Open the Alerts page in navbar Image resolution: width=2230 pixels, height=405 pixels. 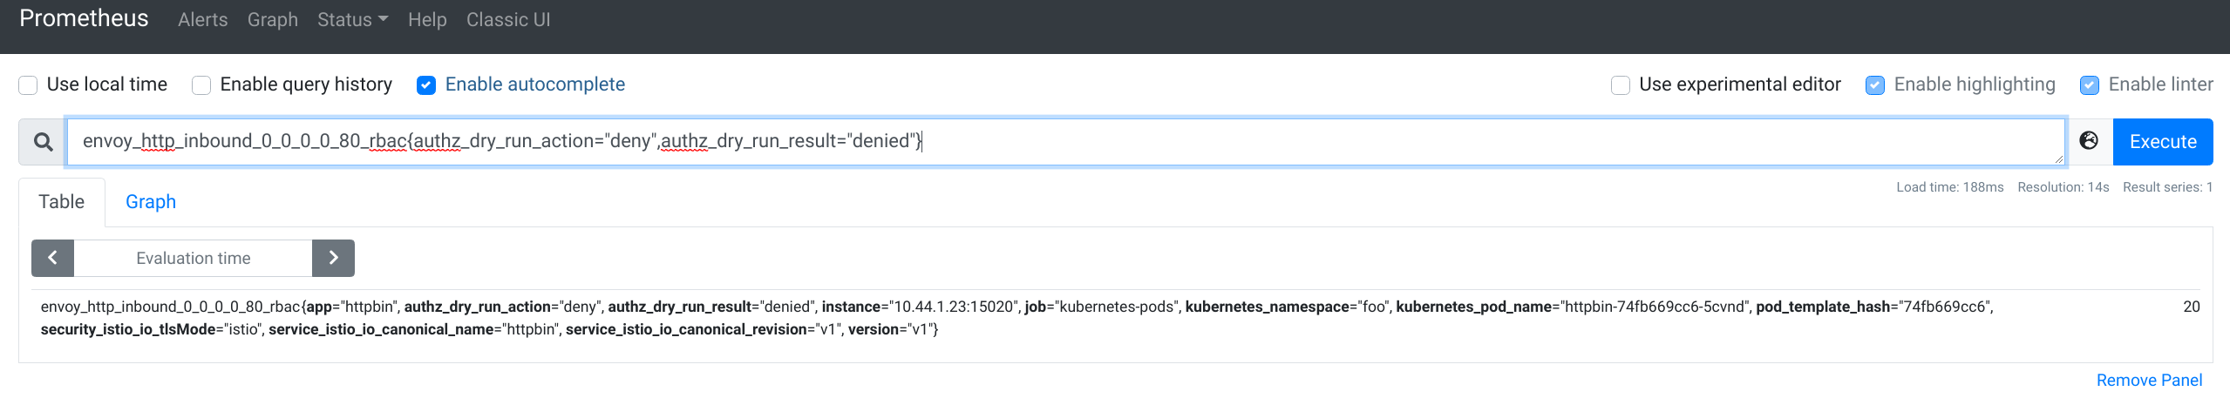tap(202, 20)
